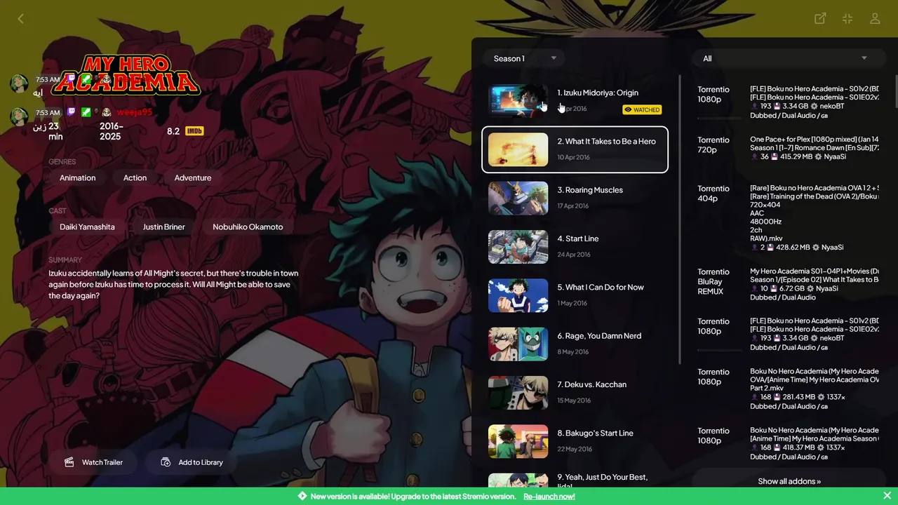Go back using the top-left arrow

(20, 19)
